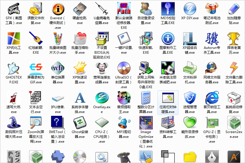Click the XP快速设置 star icon
The height and width of the screenshot is (163, 245).
(80, 68)
